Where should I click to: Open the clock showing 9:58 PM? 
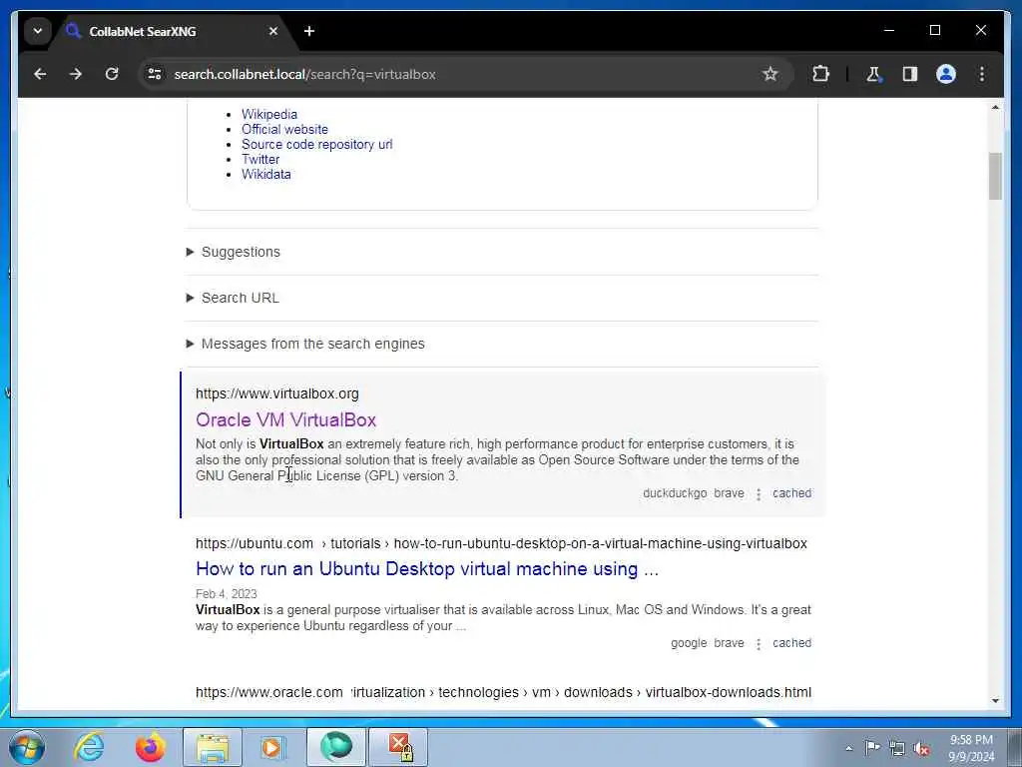(971, 748)
